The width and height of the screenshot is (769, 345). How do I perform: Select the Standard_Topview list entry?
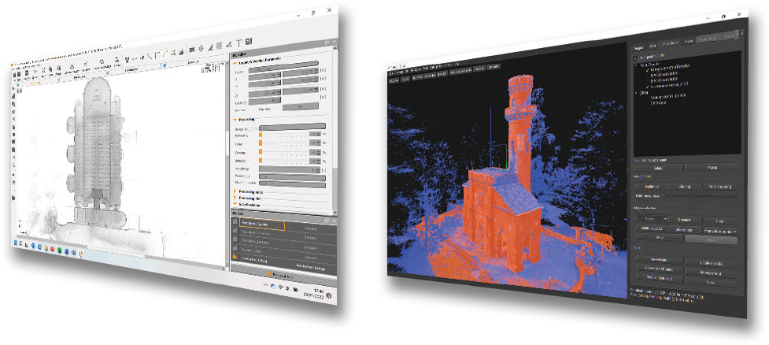pyautogui.click(x=262, y=224)
